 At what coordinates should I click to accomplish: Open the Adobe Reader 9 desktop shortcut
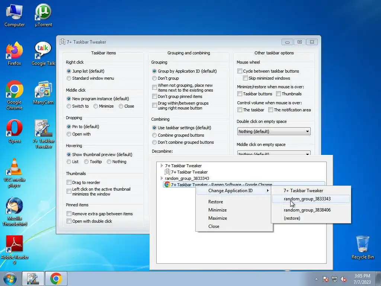pyautogui.click(x=15, y=250)
